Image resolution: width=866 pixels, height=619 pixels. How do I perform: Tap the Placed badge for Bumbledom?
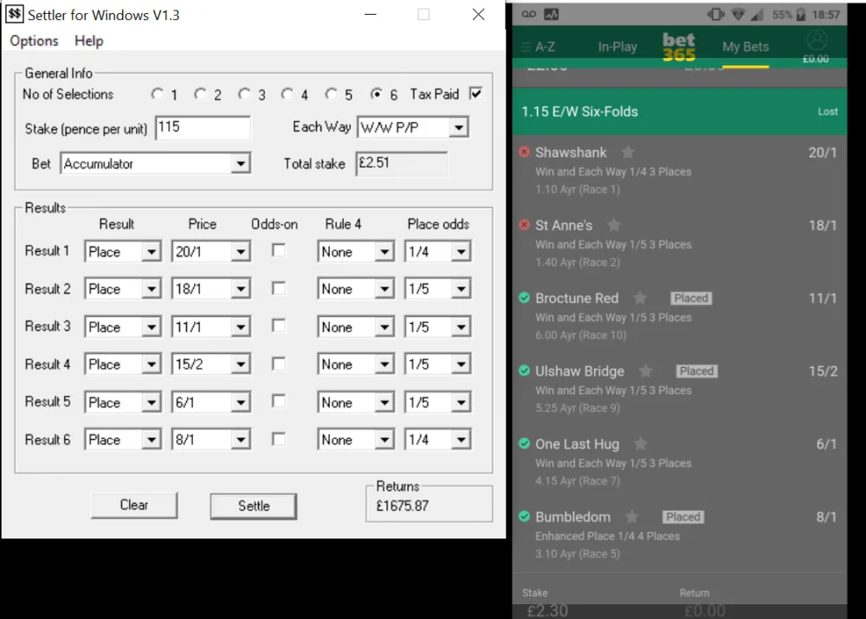tap(682, 517)
